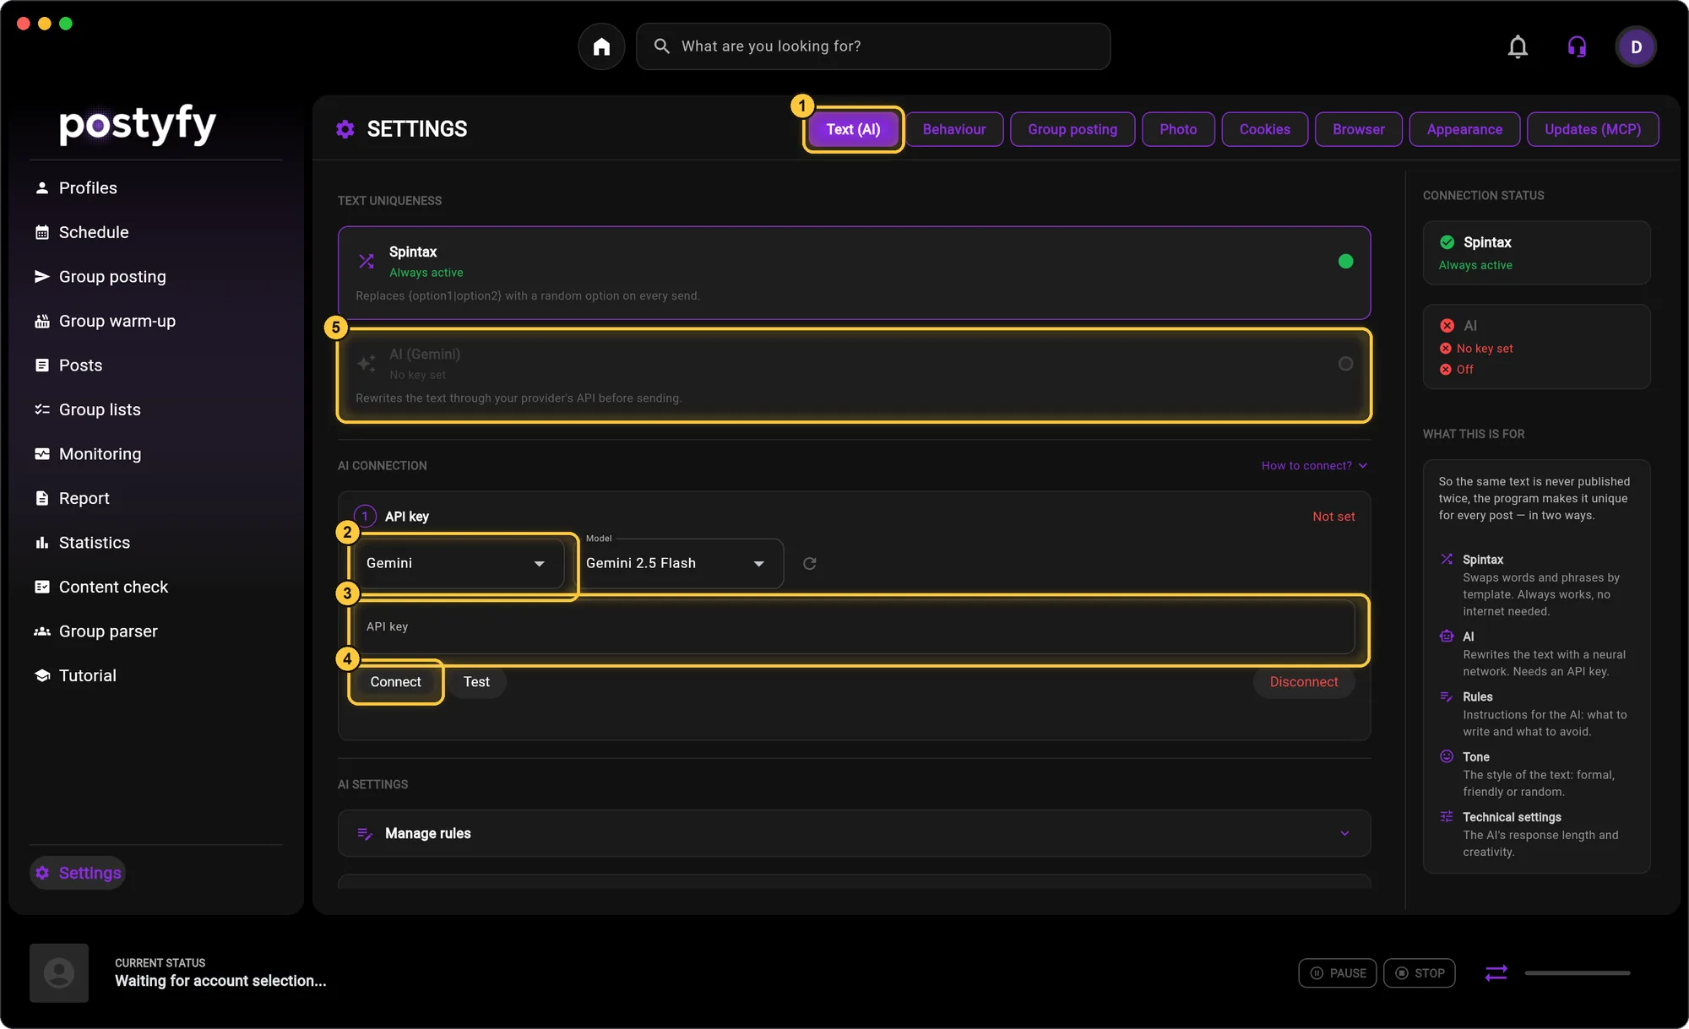Expand How to connect? help

1314,466
